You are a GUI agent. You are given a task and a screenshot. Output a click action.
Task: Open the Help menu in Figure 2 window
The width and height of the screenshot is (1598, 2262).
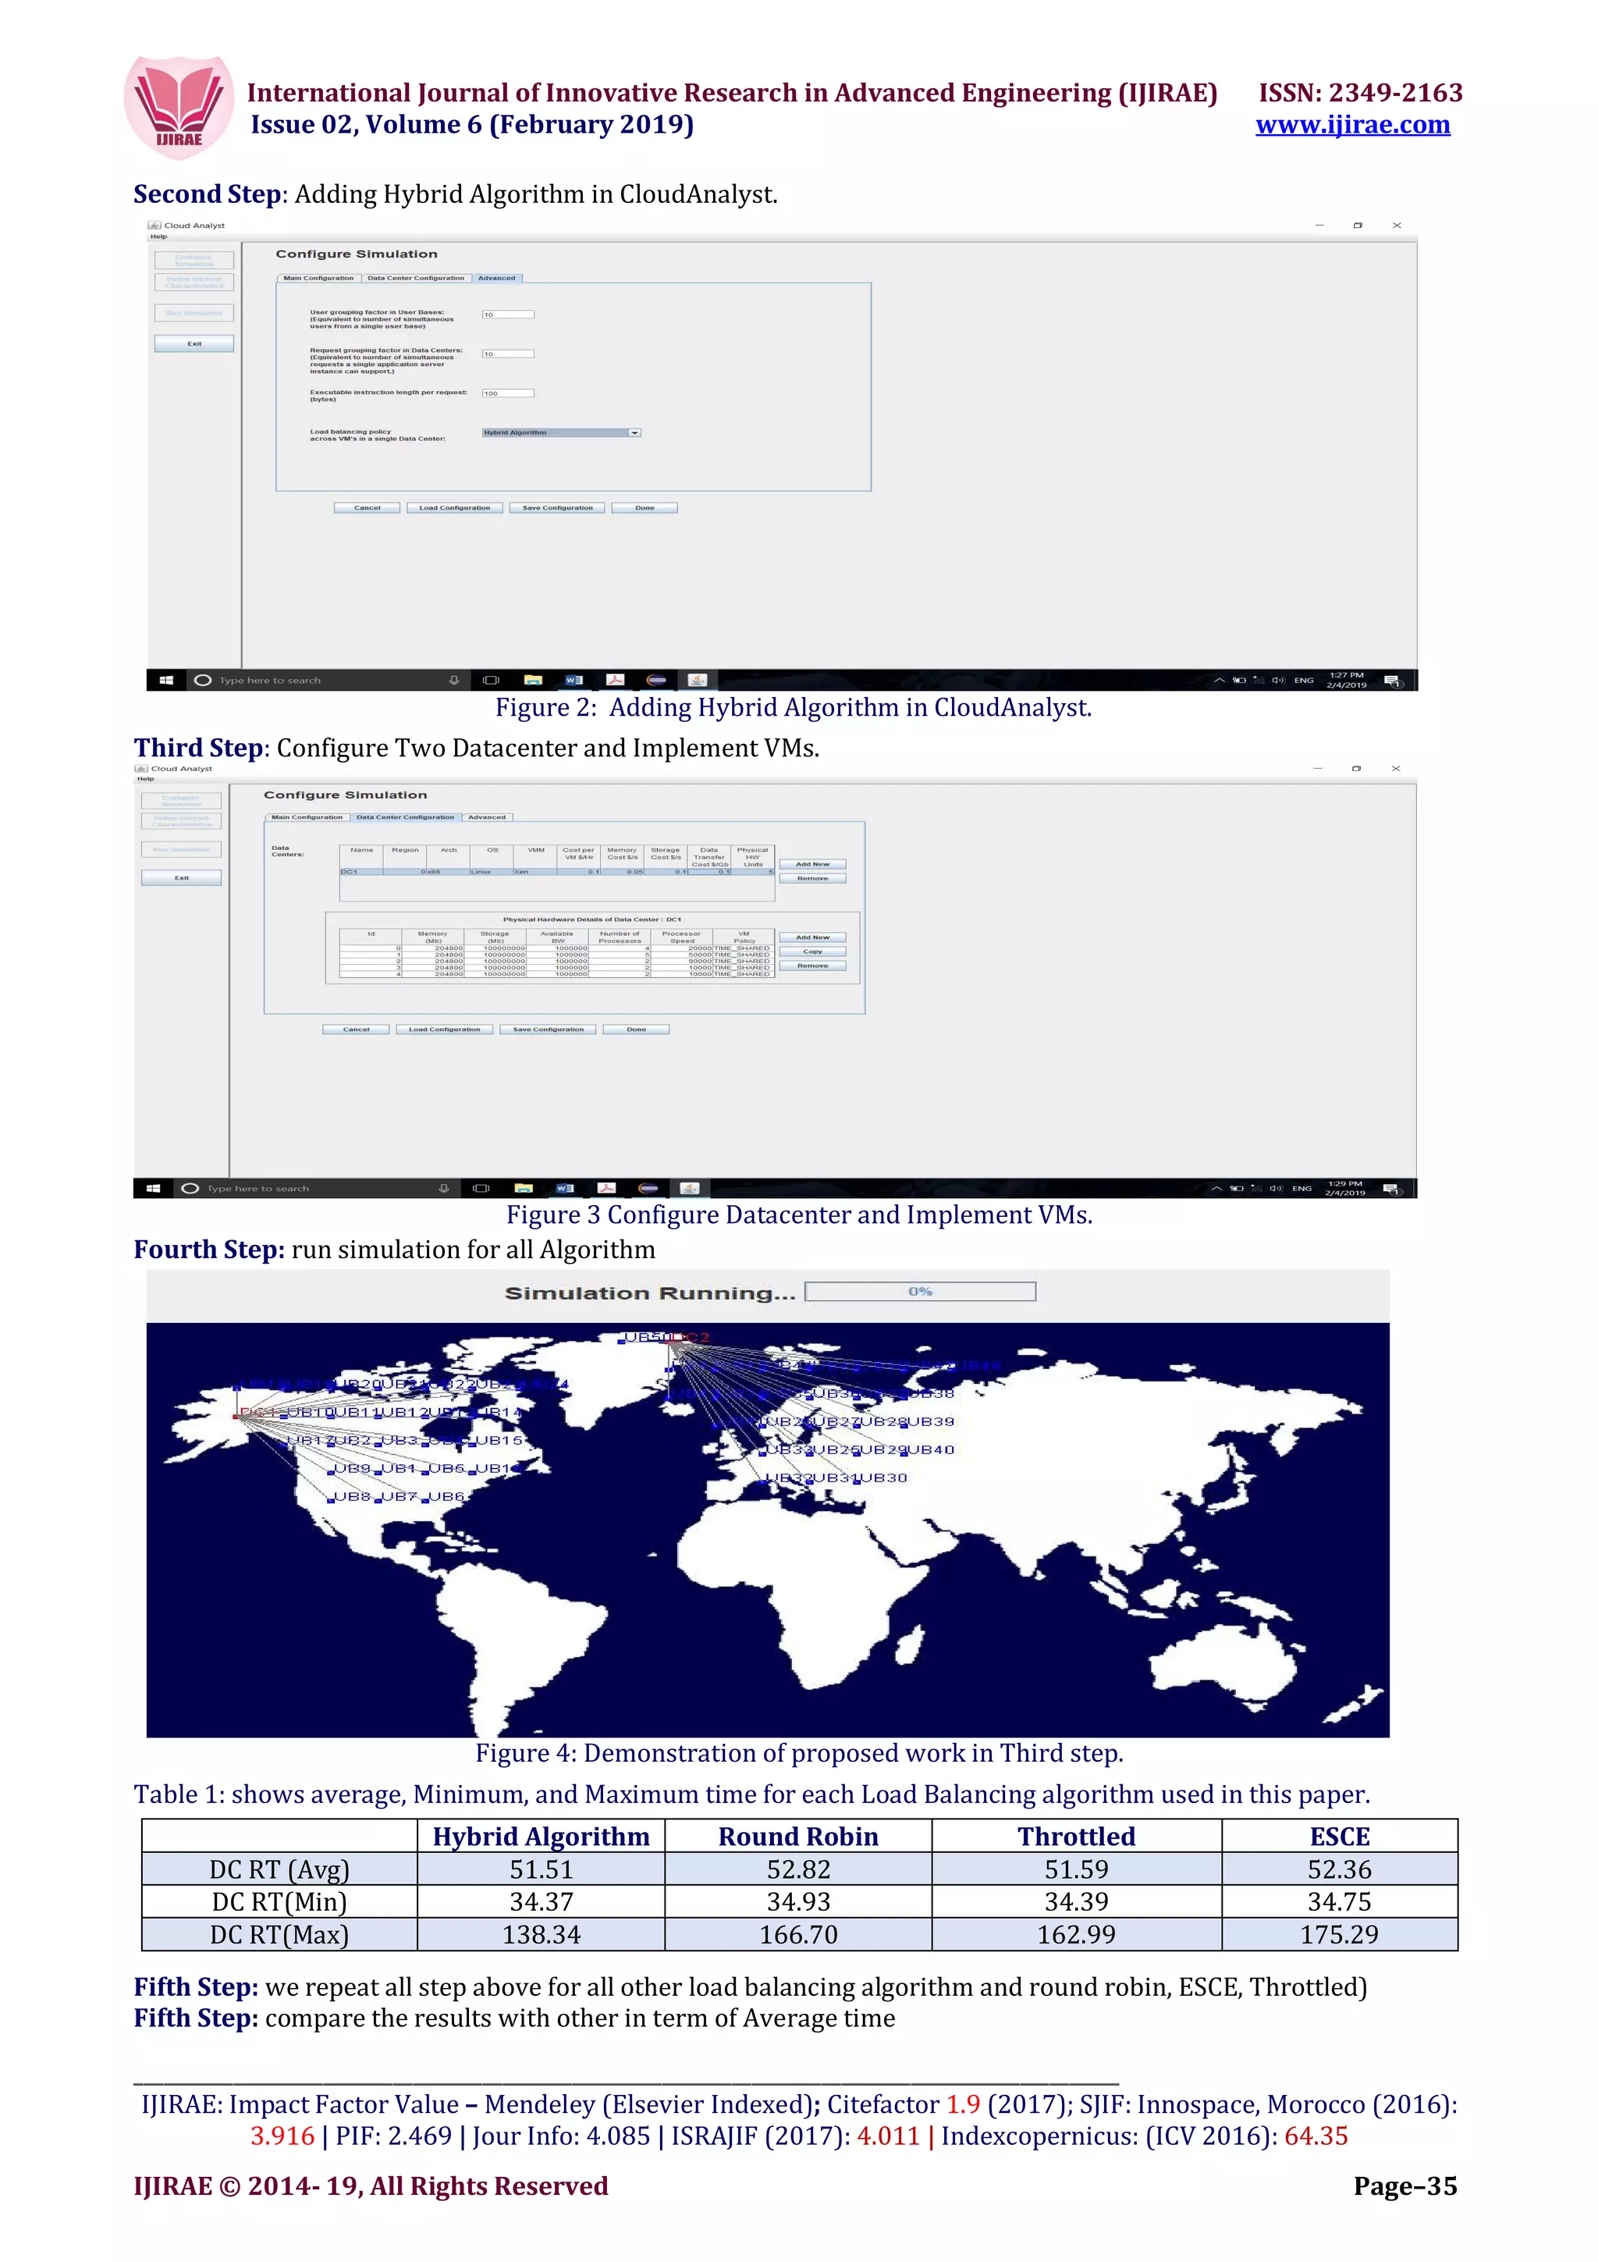(x=158, y=237)
